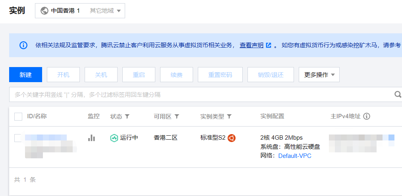The width and height of the screenshot is (402, 196).
Task: Click the 新建 button
Action: pos(25,75)
